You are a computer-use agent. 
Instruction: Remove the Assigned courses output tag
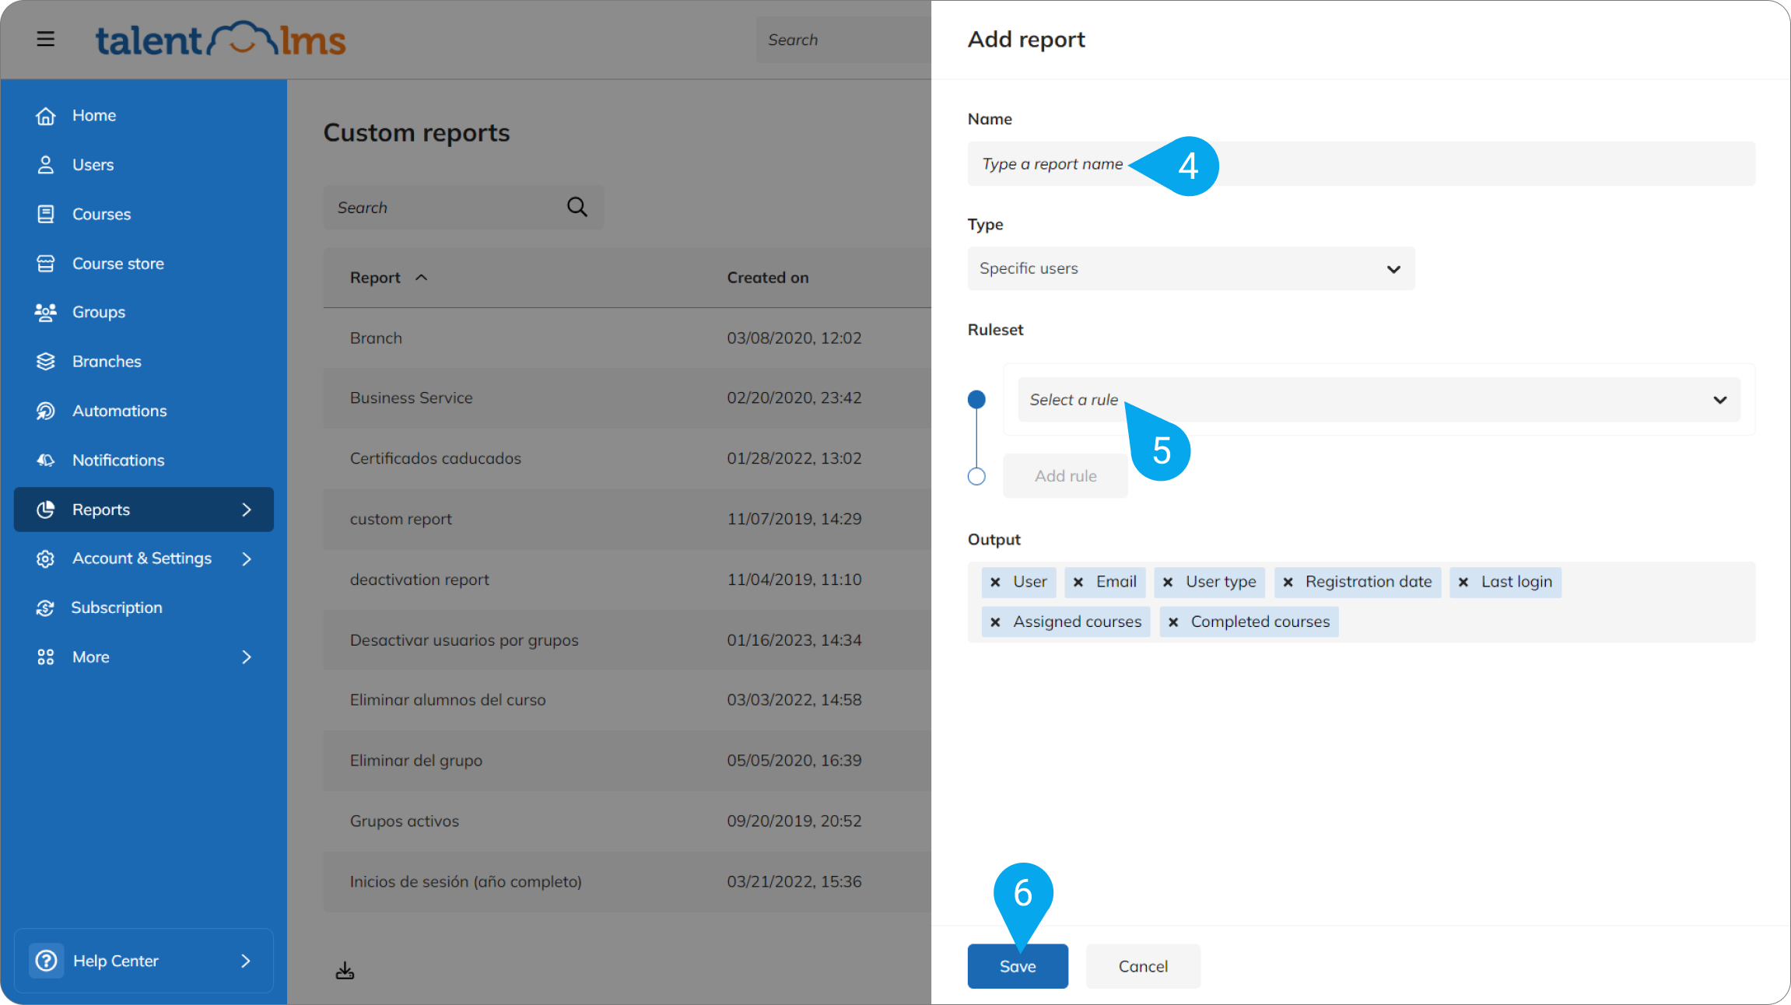[x=995, y=622]
